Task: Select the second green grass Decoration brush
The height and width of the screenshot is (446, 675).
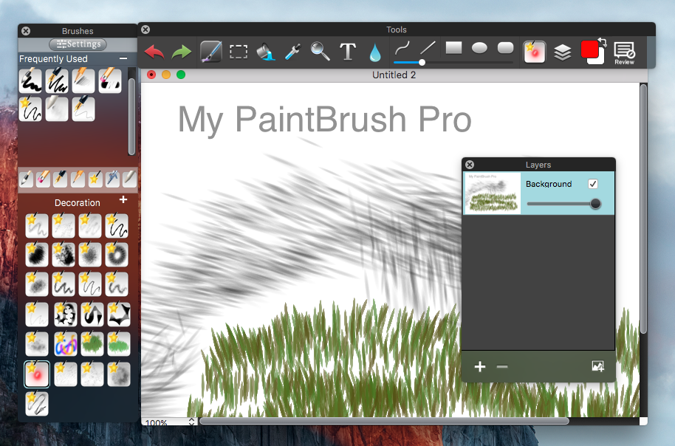Action: click(119, 343)
